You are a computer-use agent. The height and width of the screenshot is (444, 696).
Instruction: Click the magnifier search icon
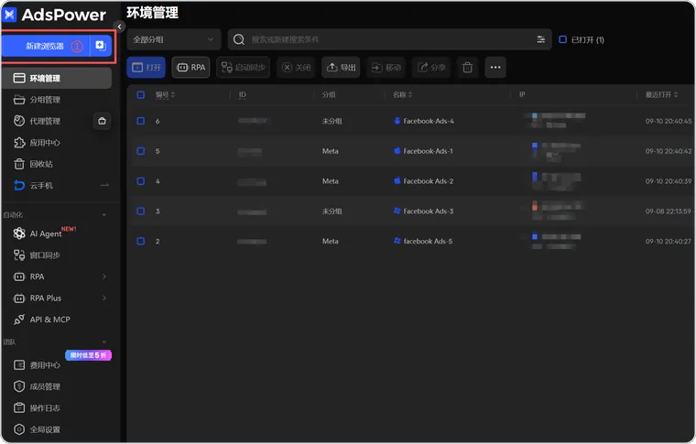click(x=239, y=39)
